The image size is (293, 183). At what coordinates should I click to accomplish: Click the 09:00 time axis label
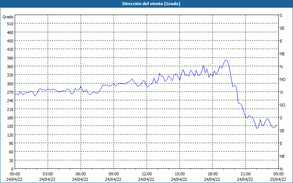114,174
